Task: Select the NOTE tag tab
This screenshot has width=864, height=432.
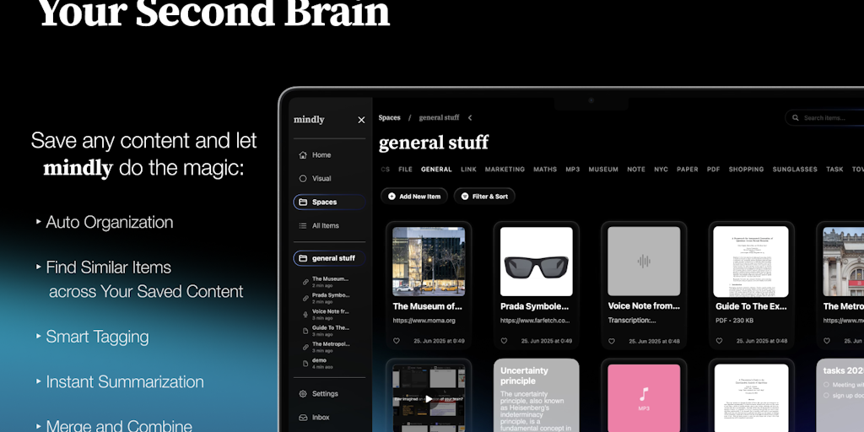Action: [x=636, y=170]
